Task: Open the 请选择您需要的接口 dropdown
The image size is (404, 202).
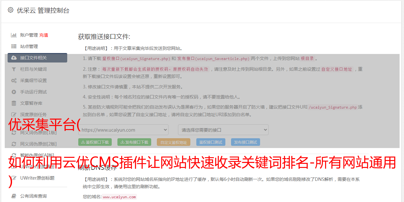Action: [x=223, y=130]
